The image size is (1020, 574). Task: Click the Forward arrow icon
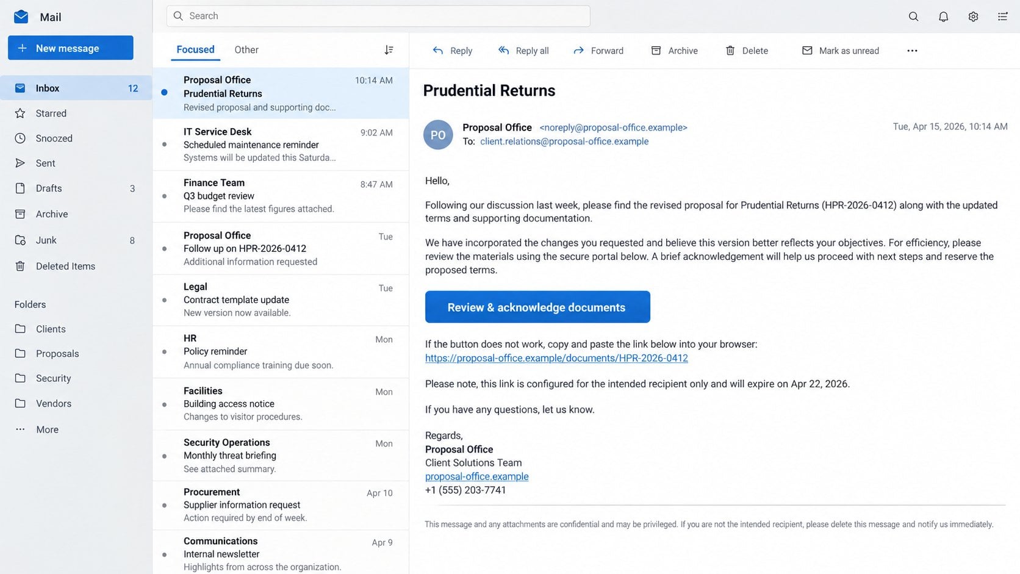[578, 51]
